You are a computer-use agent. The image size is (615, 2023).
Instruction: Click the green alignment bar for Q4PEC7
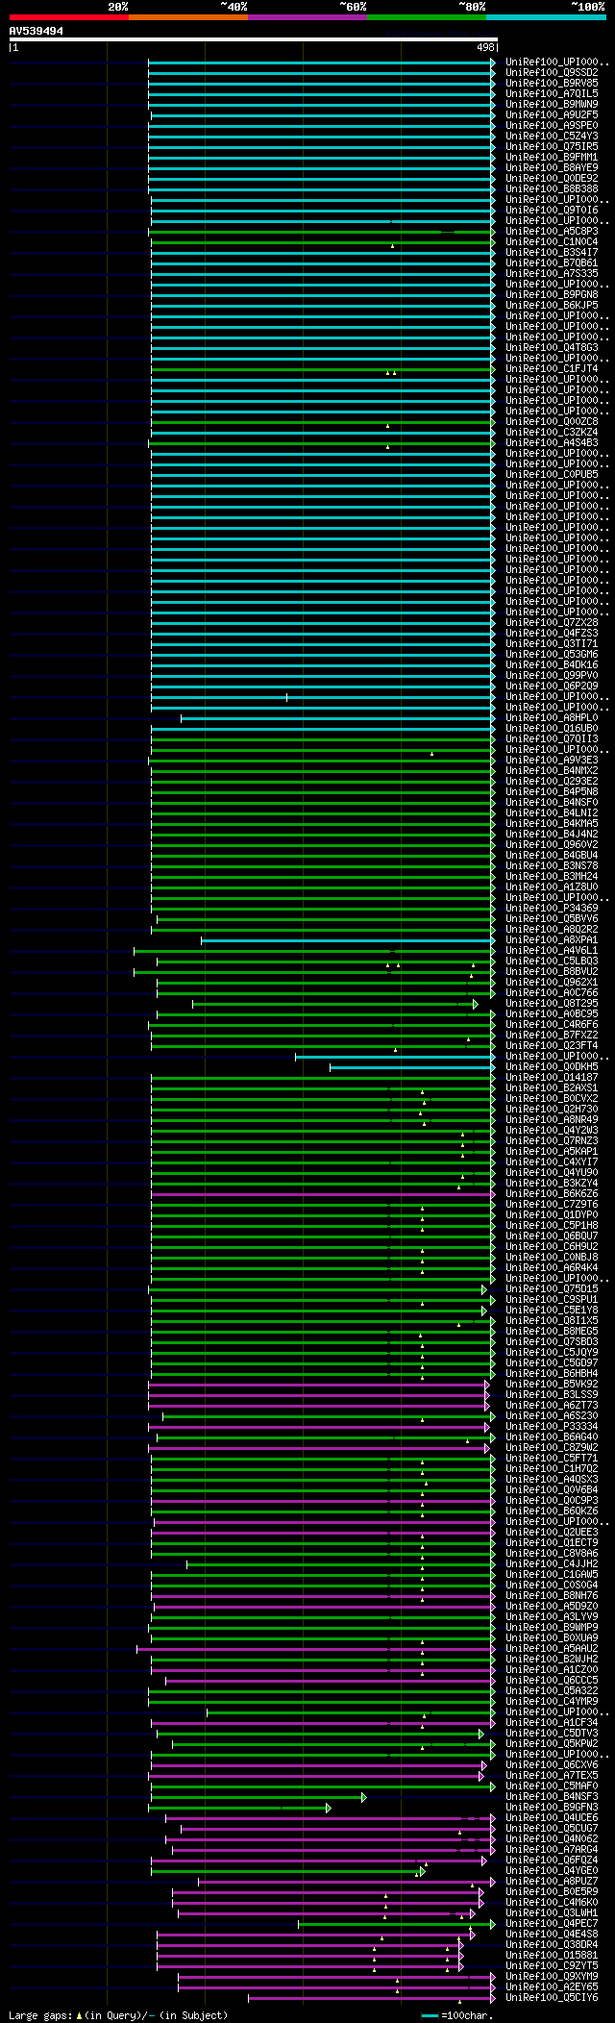(396, 1924)
